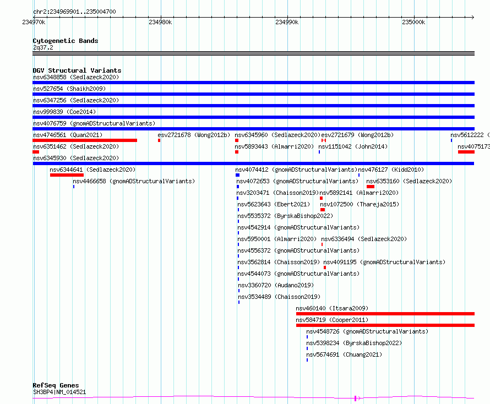
Task: Click red bar below nsv6353160
Action: 371,187
